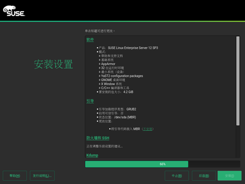
Task: Click the 将引导代码装入 MBR entry
Action: click(125, 129)
